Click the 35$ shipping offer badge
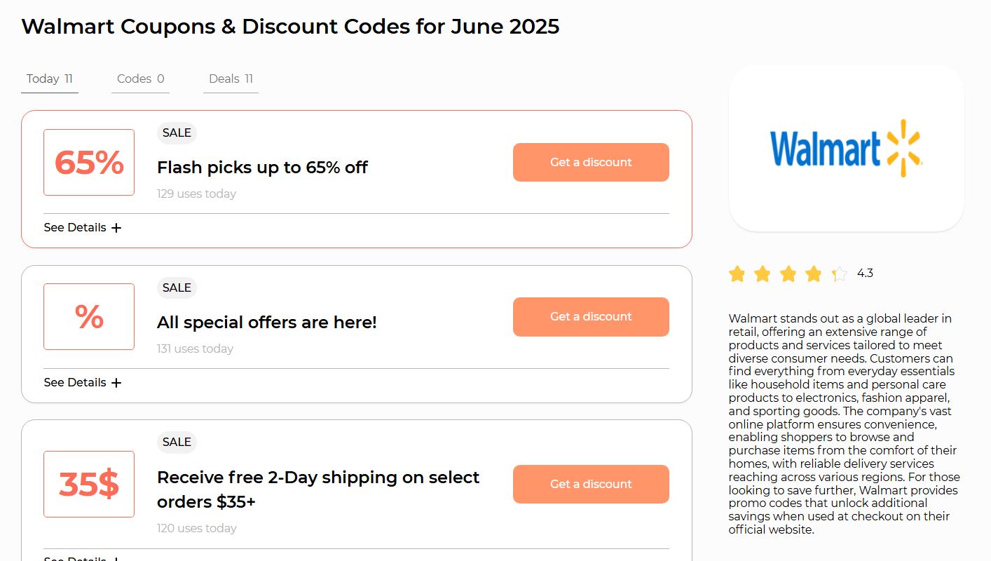Viewport: 991px width, 561px height. tap(89, 485)
